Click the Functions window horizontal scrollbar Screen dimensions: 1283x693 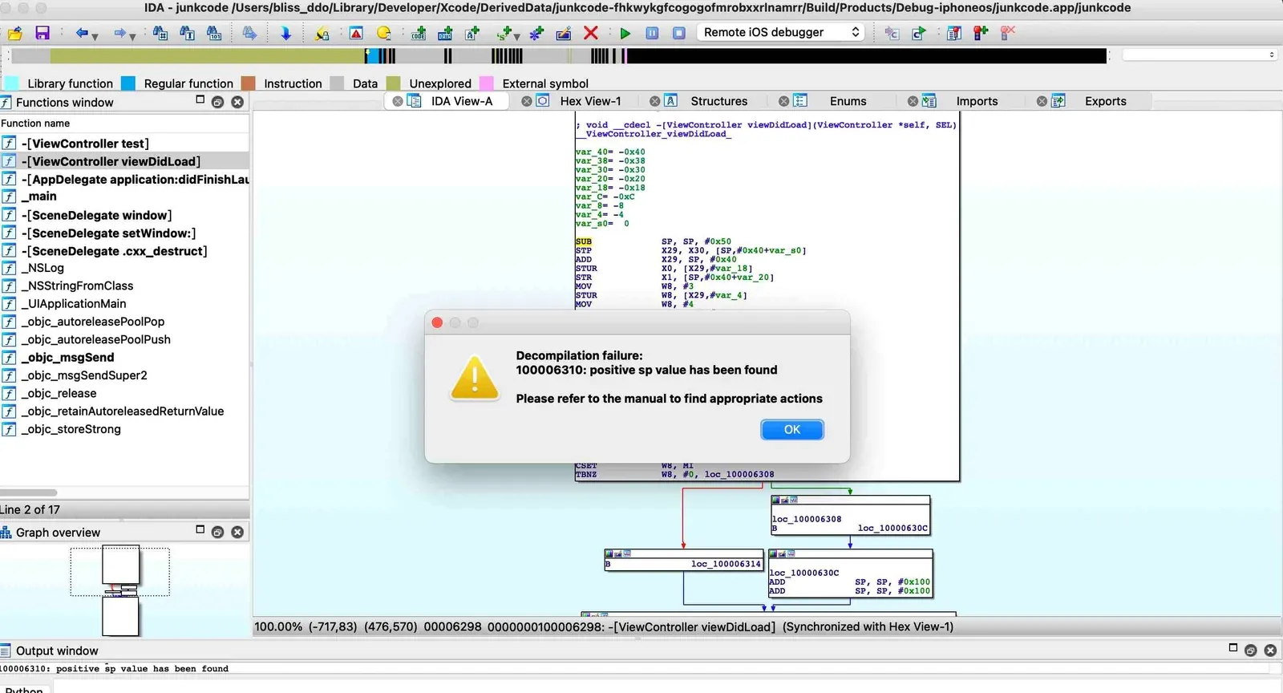point(29,492)
